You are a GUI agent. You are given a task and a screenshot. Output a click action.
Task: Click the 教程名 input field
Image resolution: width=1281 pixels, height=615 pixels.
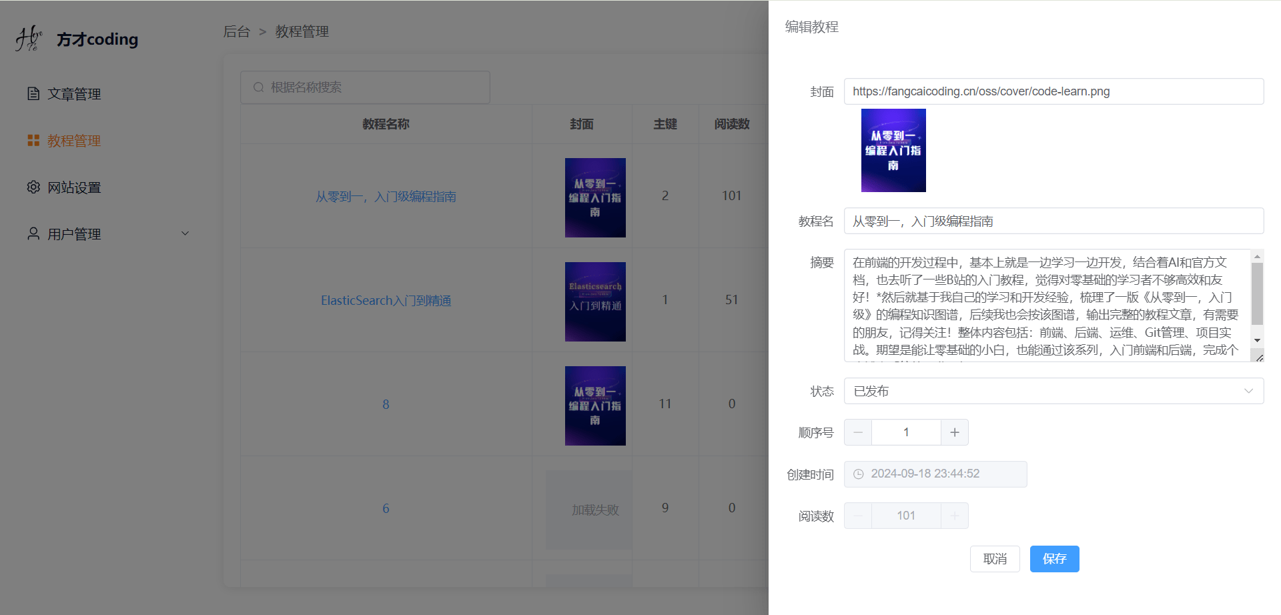click(1053, 221)
